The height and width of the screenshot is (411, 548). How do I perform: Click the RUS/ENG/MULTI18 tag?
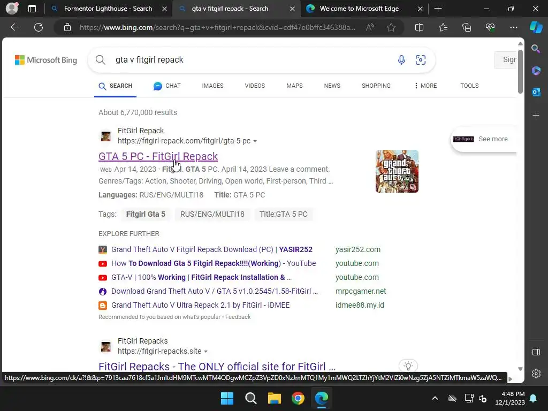[x=212, y=214]
